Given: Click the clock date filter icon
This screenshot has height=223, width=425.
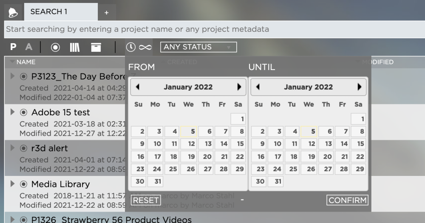Looking at the screenshot, I should (131, 47).
